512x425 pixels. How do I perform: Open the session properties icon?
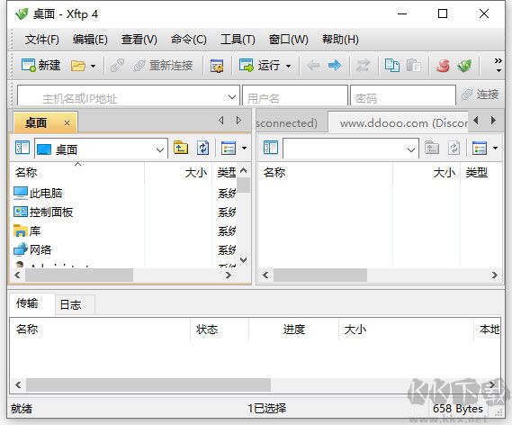(x=217, y=66)
